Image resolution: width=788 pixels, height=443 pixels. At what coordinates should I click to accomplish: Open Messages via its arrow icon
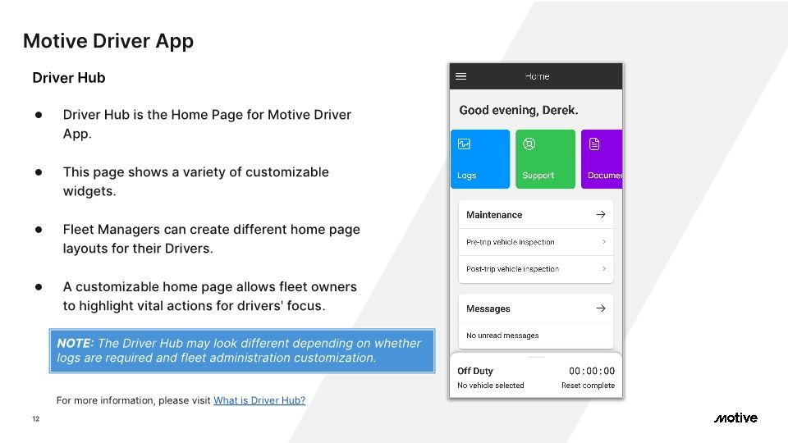point(601,308)
